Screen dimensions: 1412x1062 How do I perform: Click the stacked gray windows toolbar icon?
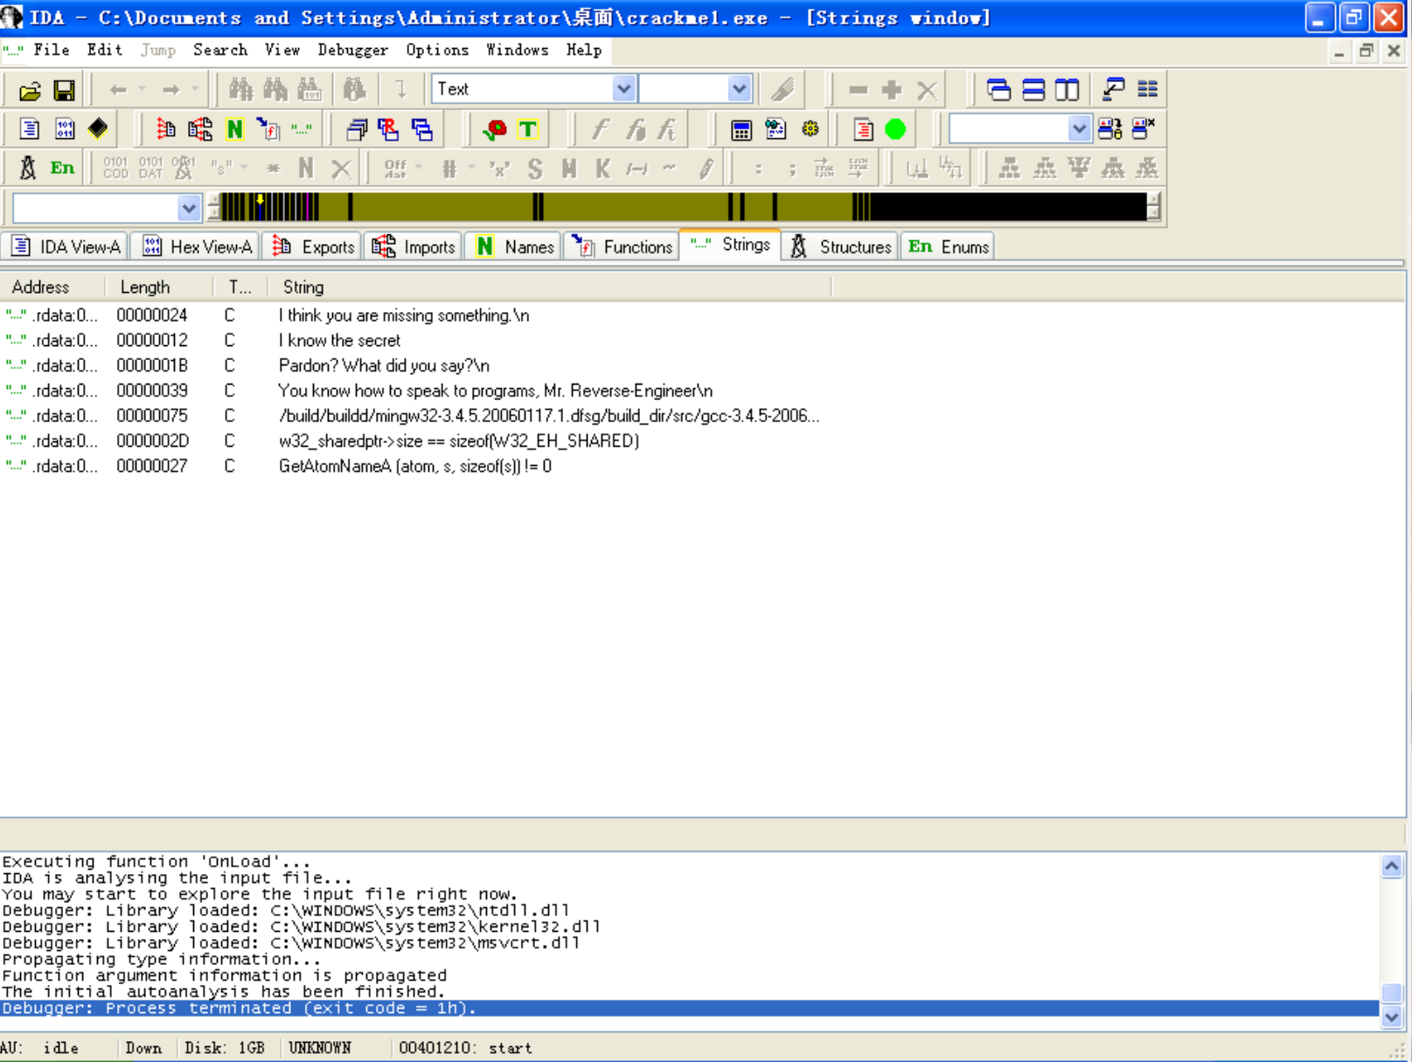356,129
